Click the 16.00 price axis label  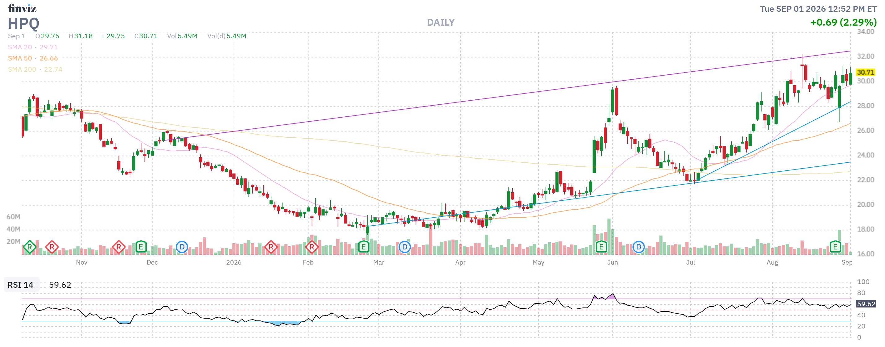866,254
